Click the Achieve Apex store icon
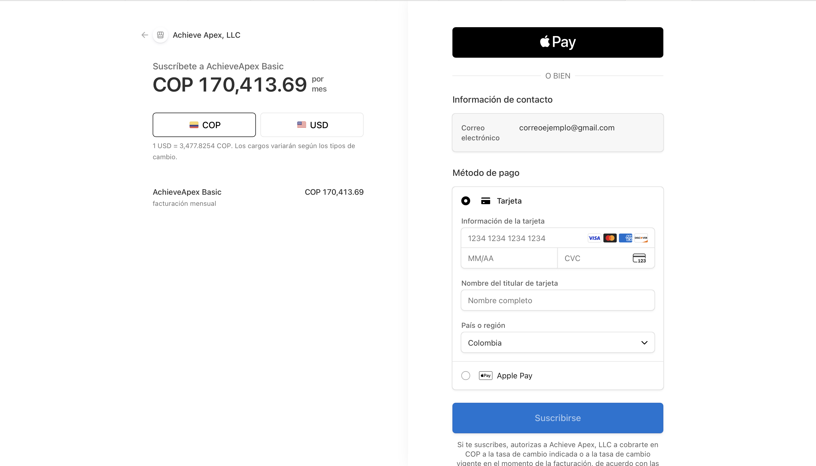 [x=160, y=35]
